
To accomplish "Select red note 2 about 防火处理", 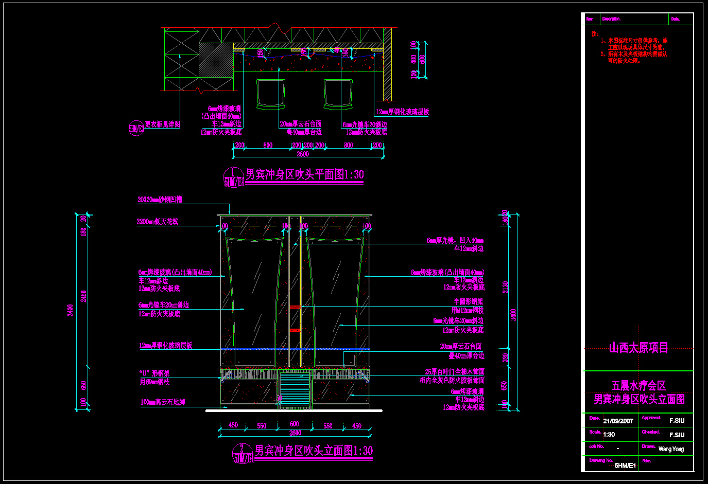I will click(x=634, y=57).
